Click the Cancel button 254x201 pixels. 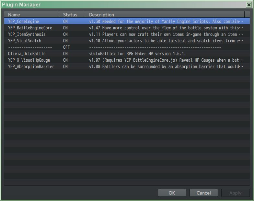tap(203, 193)
